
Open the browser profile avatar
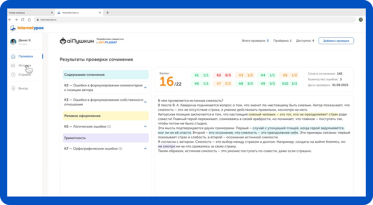[x=361, y=20]
